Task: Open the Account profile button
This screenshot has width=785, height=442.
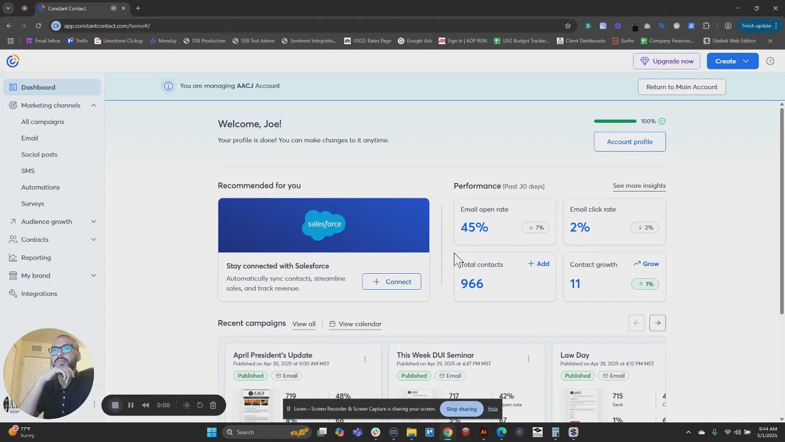Action: tap(630, 142)
